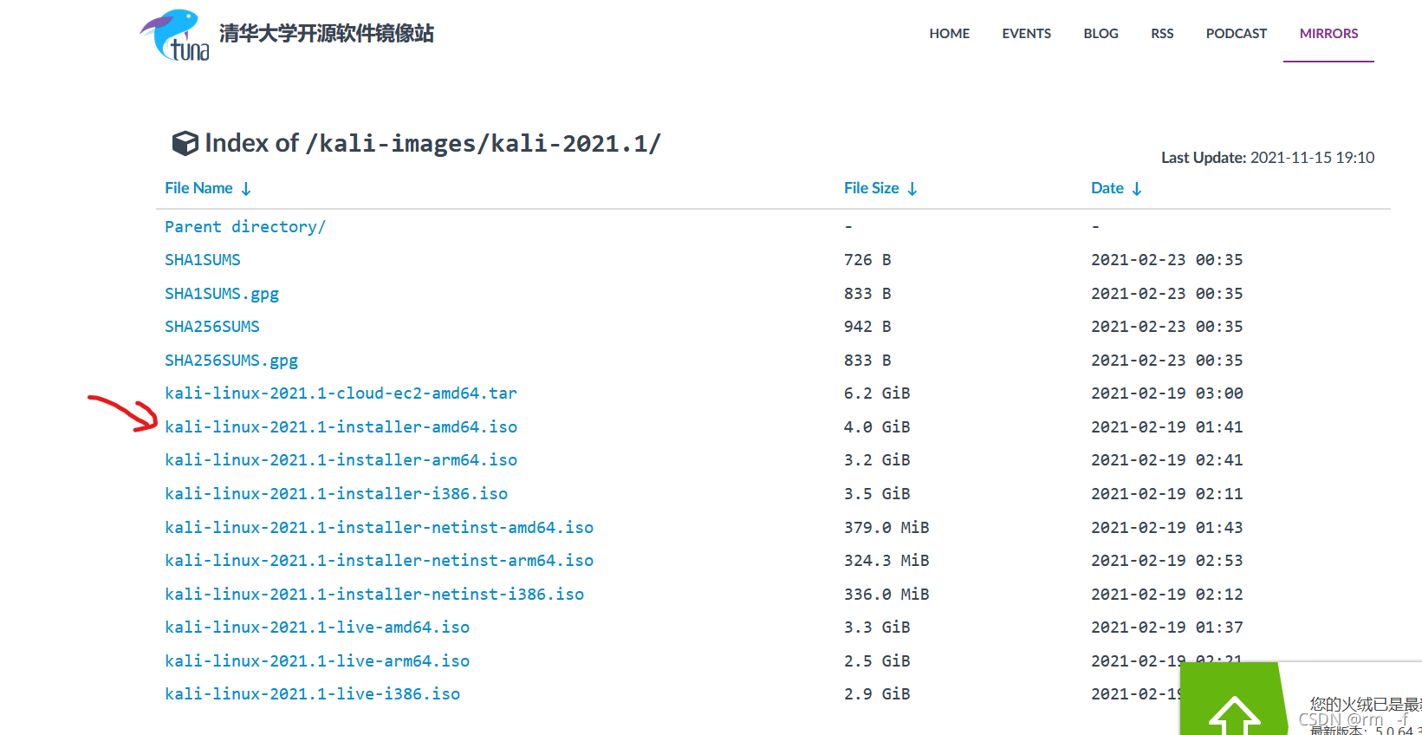Go to Parent directory/
The image size is (1422, 735).
point(245,227)
